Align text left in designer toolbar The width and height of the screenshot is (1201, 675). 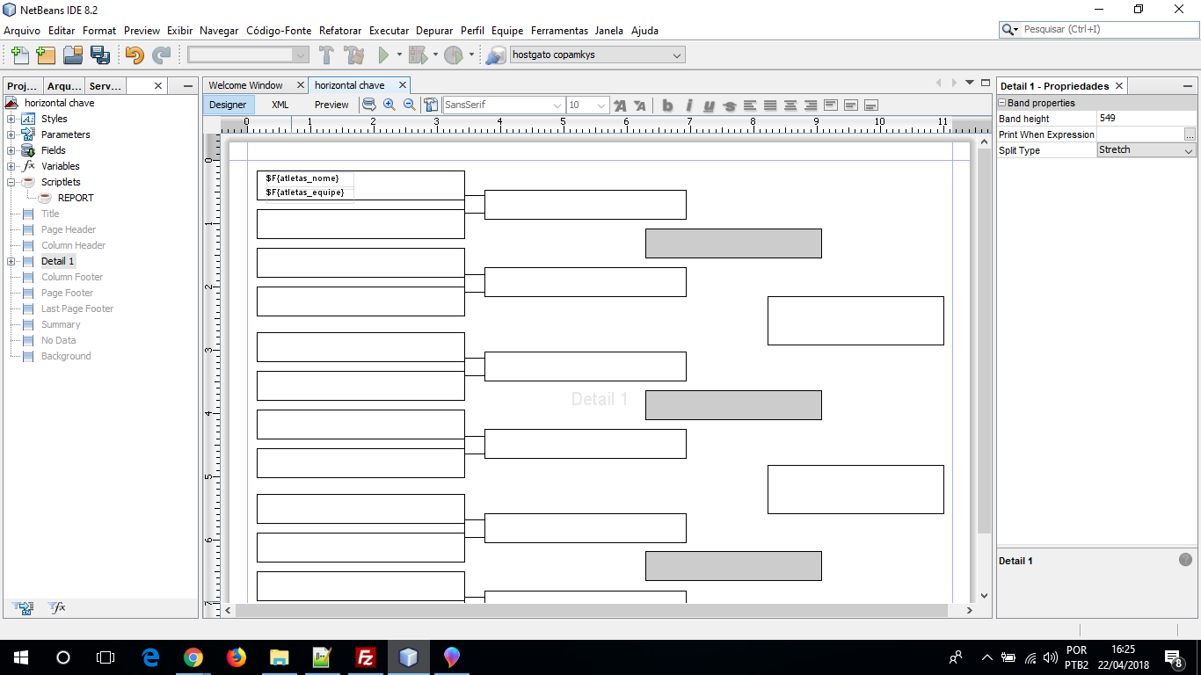pos(750,105)
